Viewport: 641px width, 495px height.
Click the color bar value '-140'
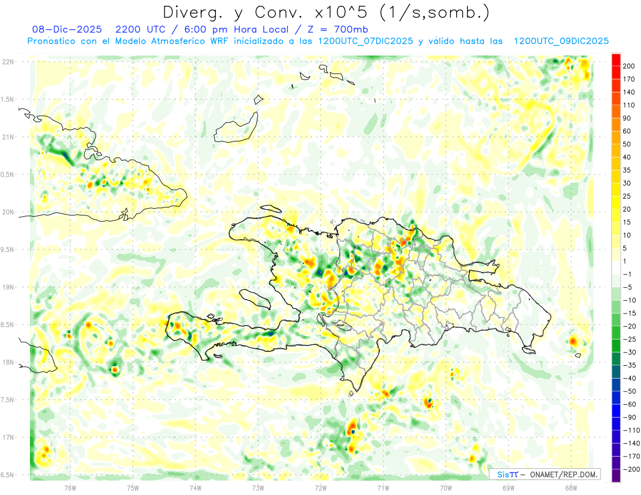point(632,443)
